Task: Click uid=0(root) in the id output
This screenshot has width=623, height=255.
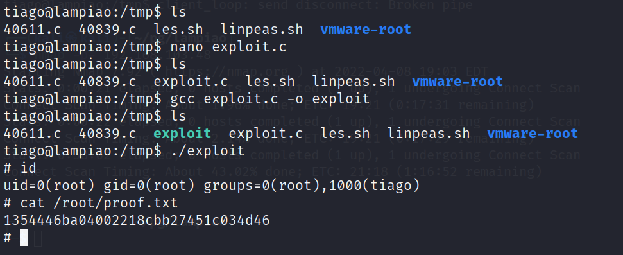Action: pos(49,186)
